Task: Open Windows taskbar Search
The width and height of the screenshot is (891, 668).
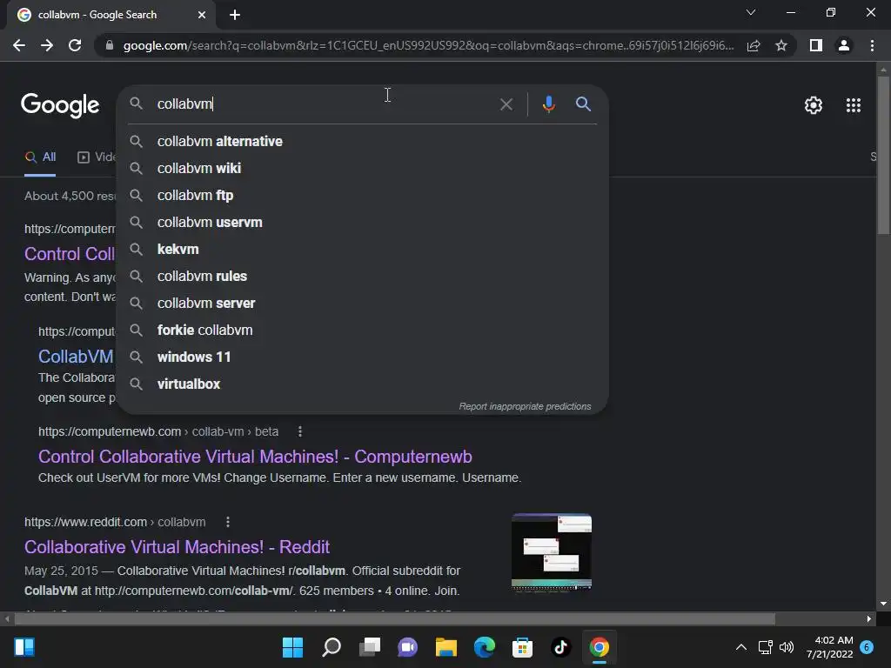Action: pos(332,647)
